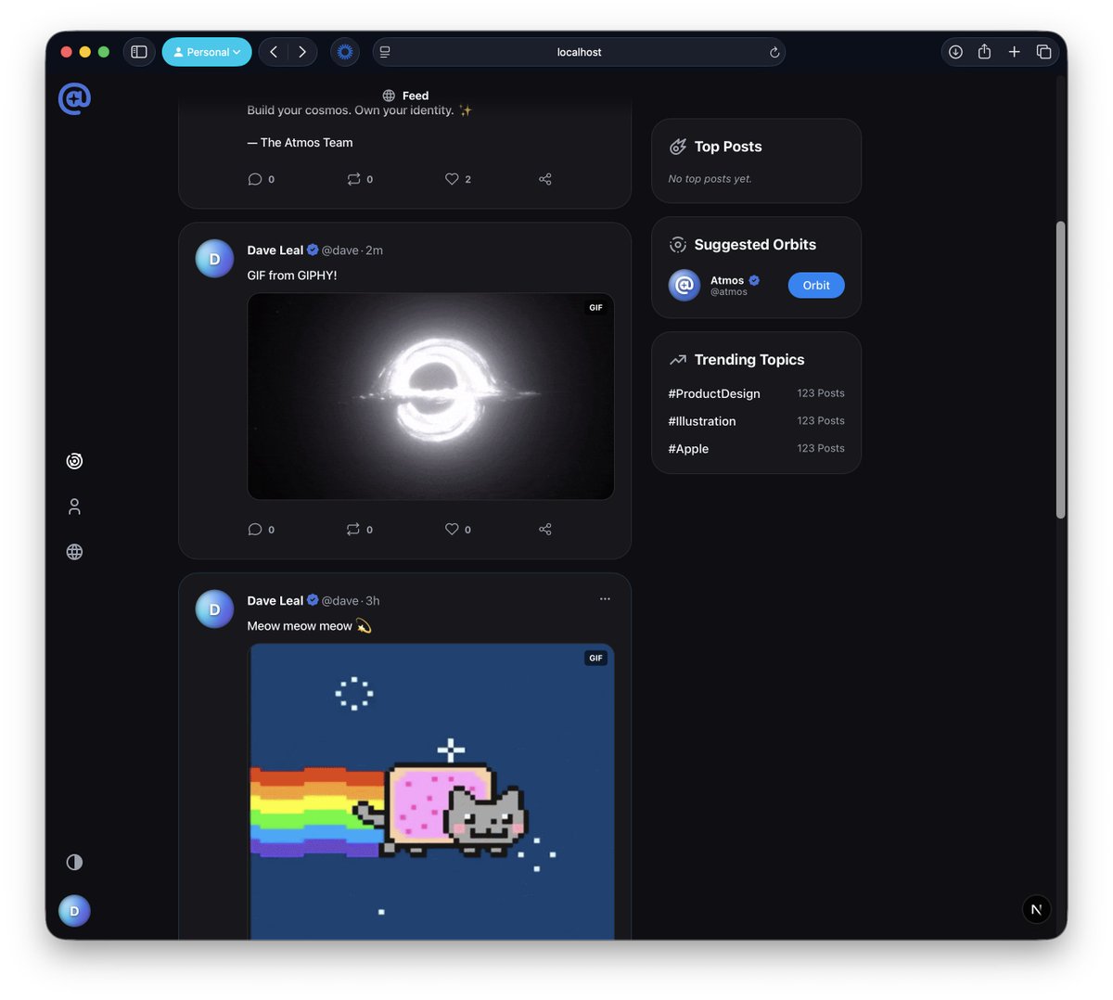The image size is (1113, 1000).
Task: Select the Feed tab header
Action: [x=405, y=96]
